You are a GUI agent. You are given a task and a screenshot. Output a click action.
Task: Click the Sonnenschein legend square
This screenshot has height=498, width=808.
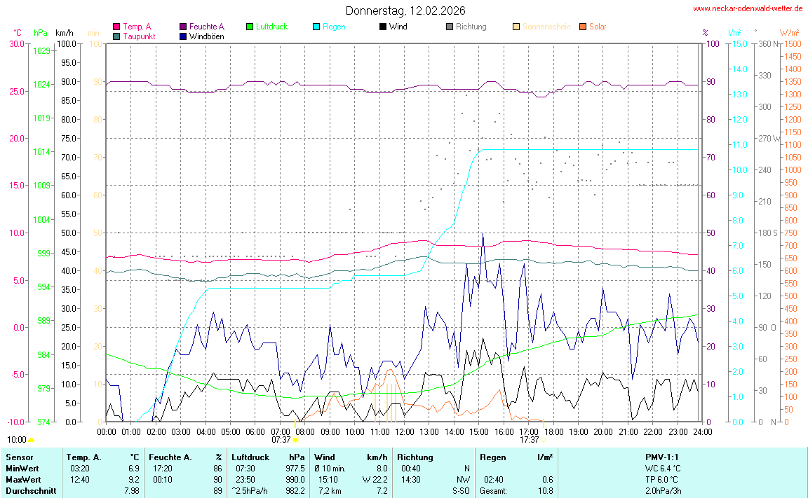(516, 27)
